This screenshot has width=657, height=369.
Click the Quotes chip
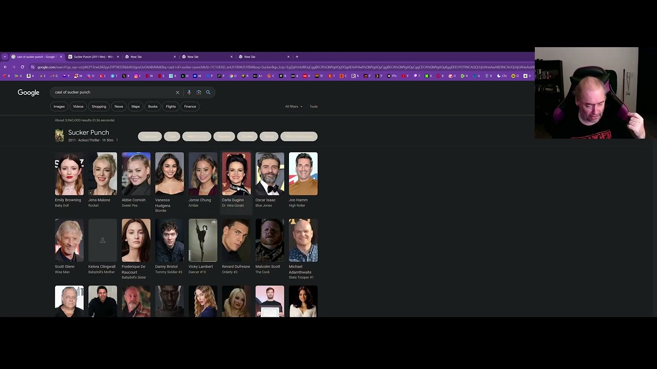coord(247,136)
